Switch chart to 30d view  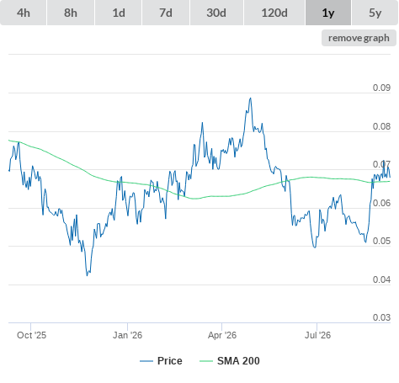coord(216,13)
